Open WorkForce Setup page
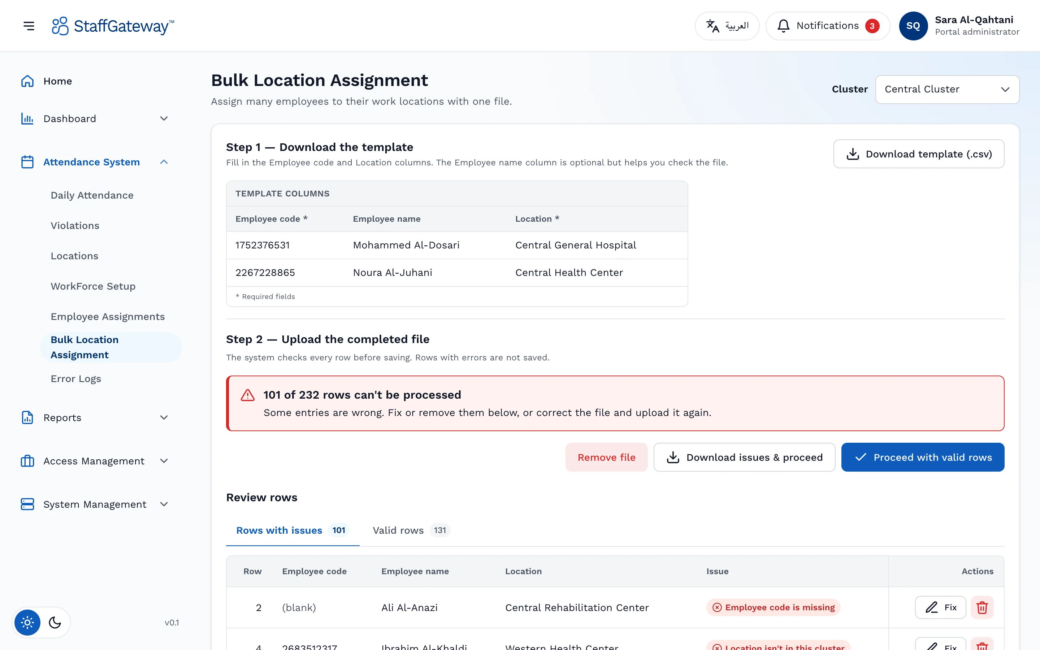This screenshot has height=650, width=1040. (93, 286)
